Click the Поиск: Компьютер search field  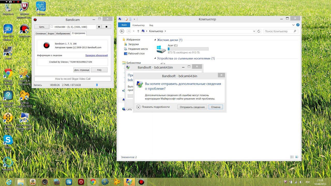[280, 31]
